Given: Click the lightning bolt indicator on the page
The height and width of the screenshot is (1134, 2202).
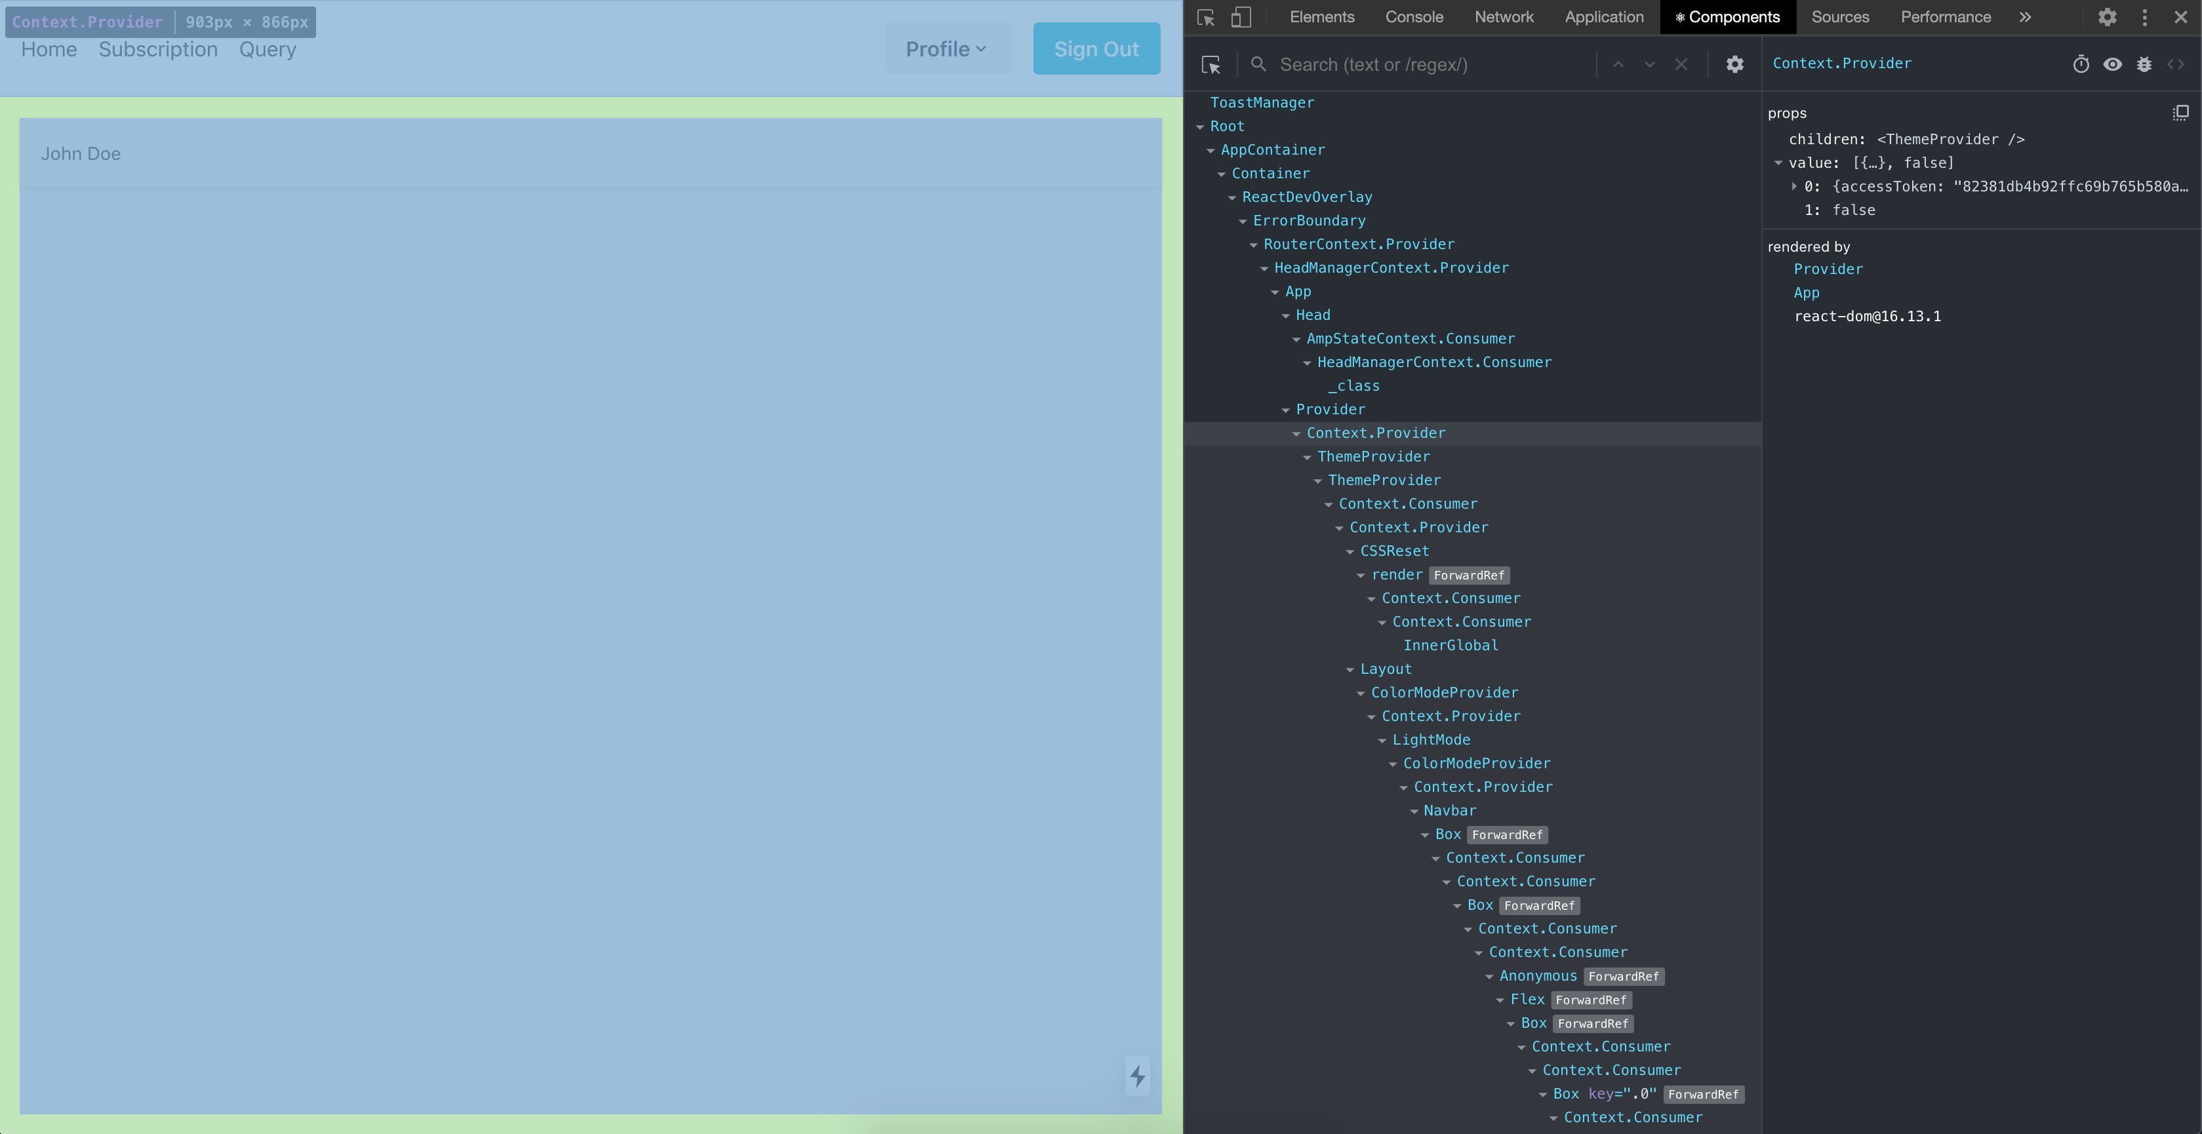Looking at the screenshot, I should (1137, 1077).
